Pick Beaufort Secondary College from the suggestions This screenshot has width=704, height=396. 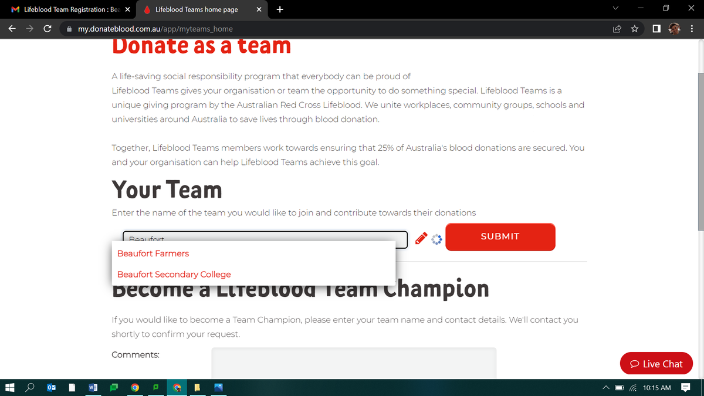[174, 274]
